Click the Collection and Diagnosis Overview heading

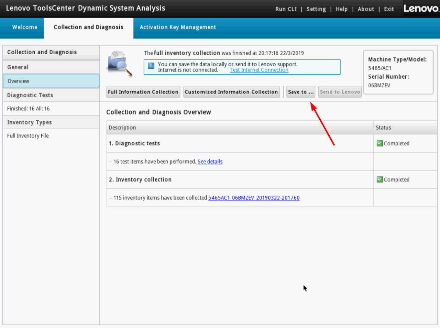point(158,112)
